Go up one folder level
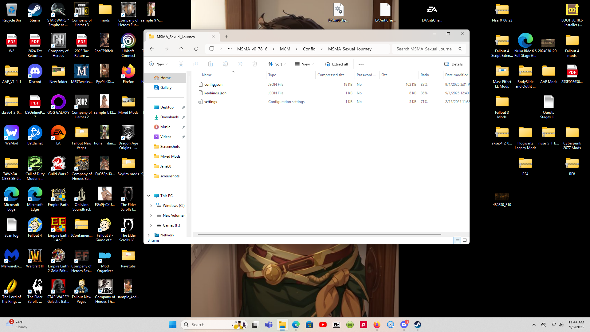 pyautogui.click(x=181, y=49)
